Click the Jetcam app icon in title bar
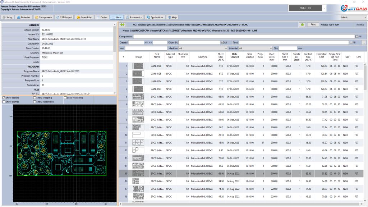The height and width of the screenshot is (207, 368). click(x=2, y=2)
